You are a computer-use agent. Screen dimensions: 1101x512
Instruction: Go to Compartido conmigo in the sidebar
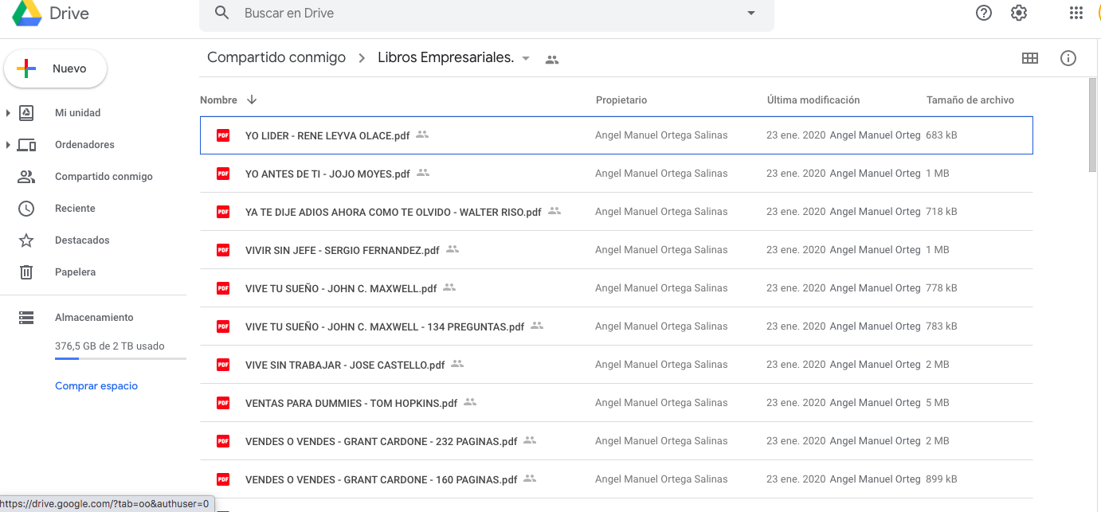coord(104,177)
